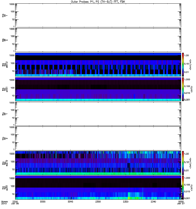Click the '100' y-tick of thc fft 1 panel
Image resolution: width=196 pixels, height=209 pixels.
click(x=13, y=110)
